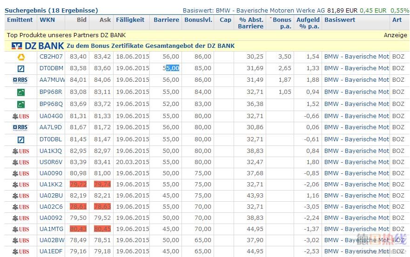Click Deutsche Bank logo in row DT0DBM
Image resolution: width=410 pixels, height=257 pixels.
coord(21,68)
